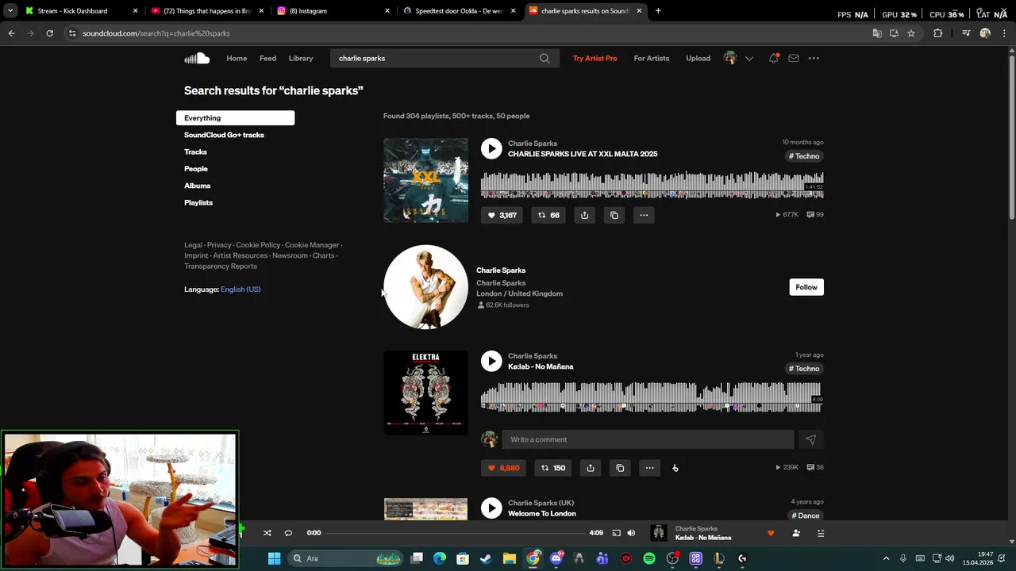Go to SoundCloud Home
Viewport: 1016px width, 571px height.
(237, 58)
